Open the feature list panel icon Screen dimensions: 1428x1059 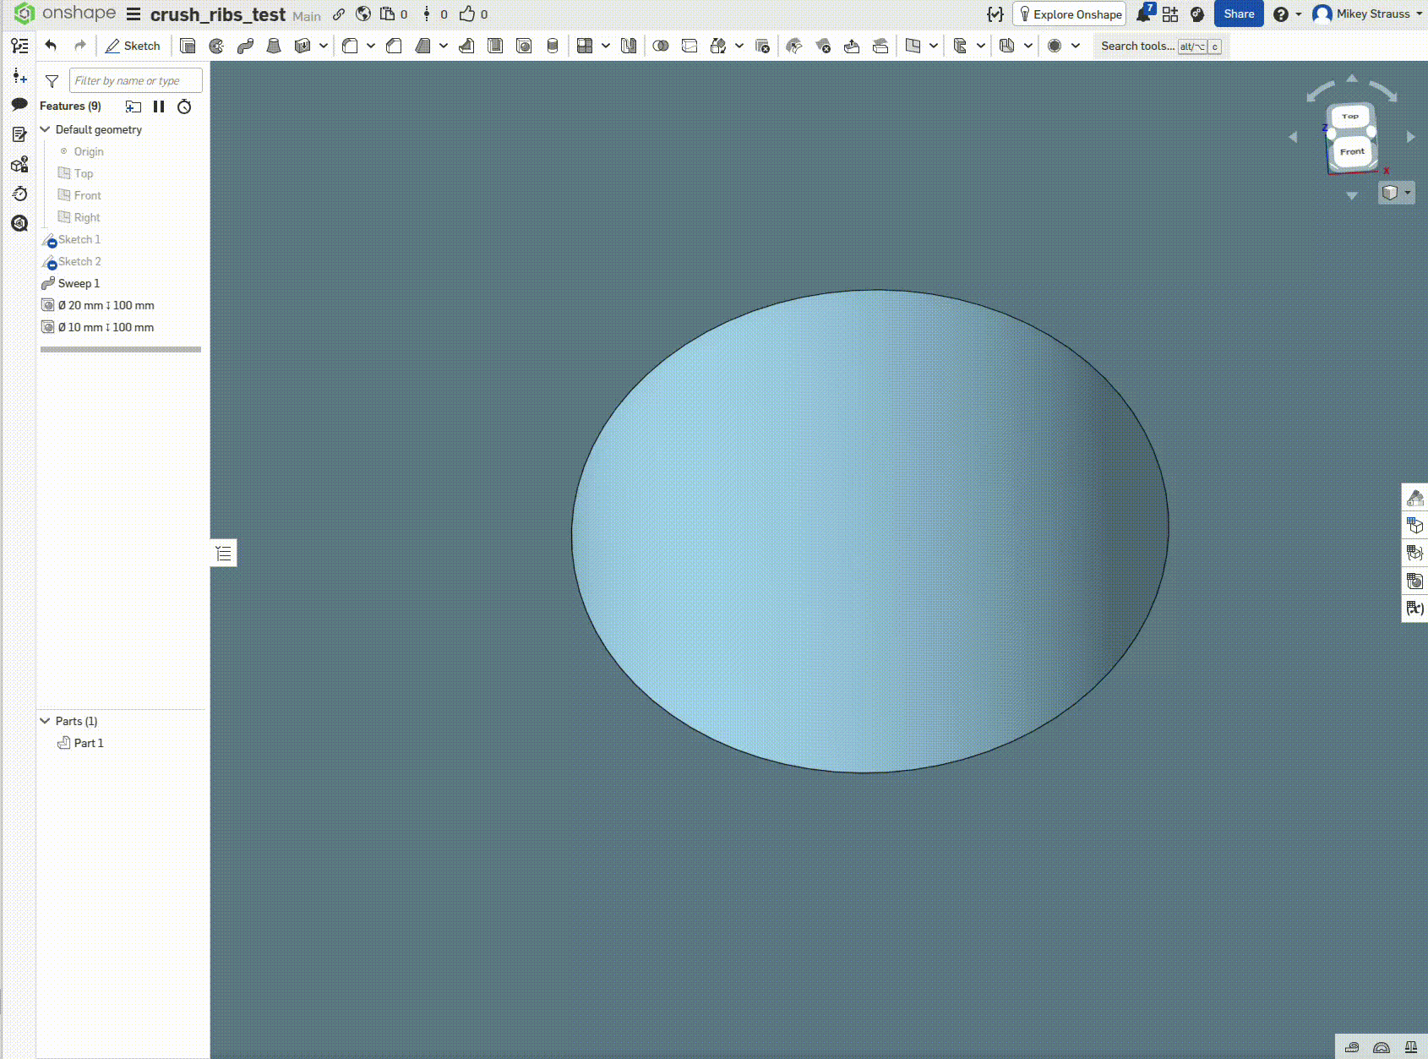(x=19, y=46)
